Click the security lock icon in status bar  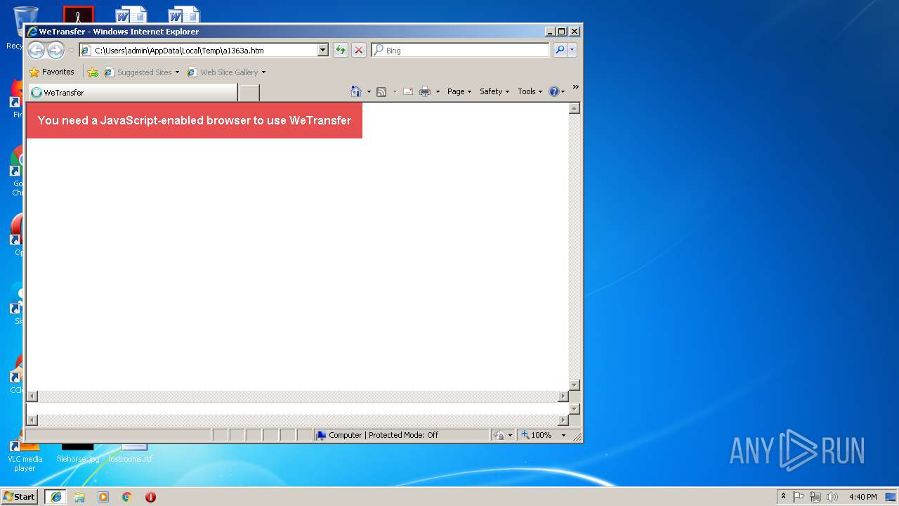coord(499,435)
